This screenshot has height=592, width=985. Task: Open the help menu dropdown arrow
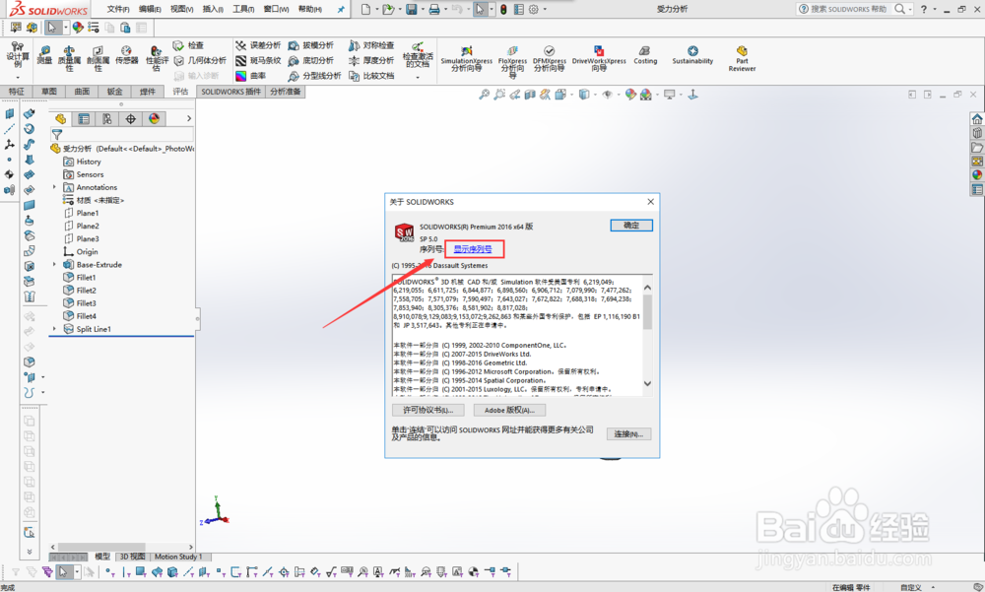934,9
